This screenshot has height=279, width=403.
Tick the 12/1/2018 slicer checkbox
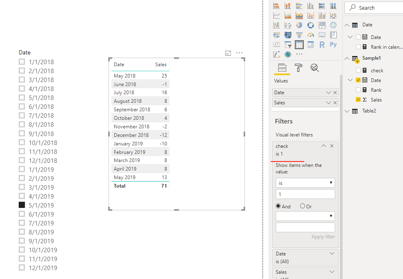click(x=22, y=160)
